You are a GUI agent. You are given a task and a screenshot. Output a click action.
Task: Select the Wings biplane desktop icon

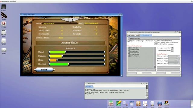4,15
